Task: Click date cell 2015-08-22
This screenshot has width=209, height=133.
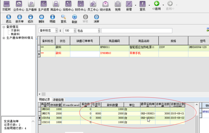Action: (178, 118)
